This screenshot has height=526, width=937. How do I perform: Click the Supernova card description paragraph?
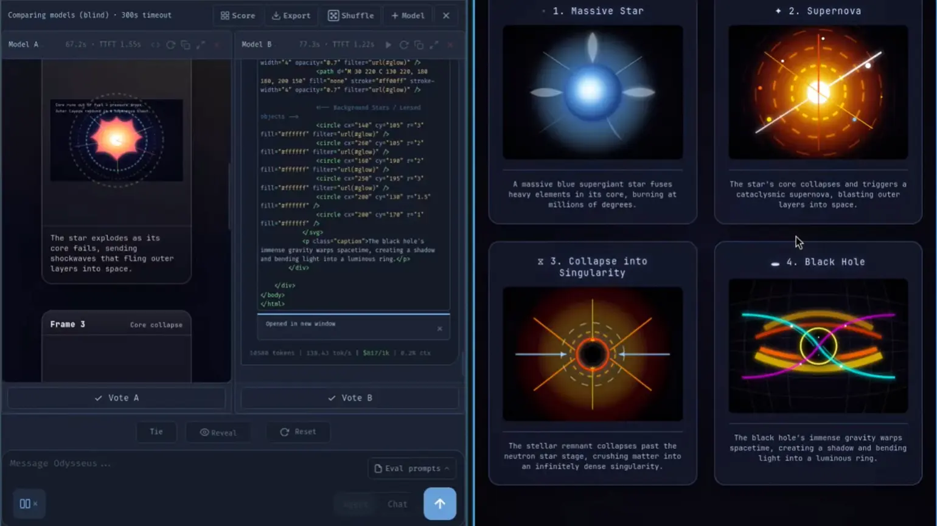[818, 195]
